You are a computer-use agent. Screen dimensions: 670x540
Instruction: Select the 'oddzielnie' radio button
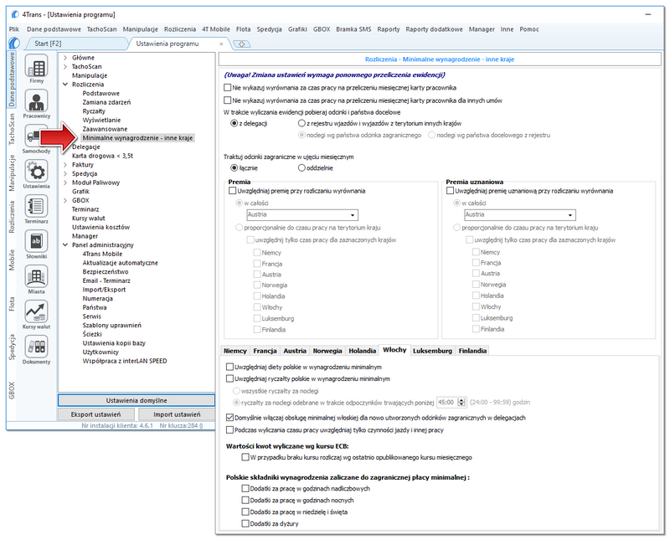[301, 168]
